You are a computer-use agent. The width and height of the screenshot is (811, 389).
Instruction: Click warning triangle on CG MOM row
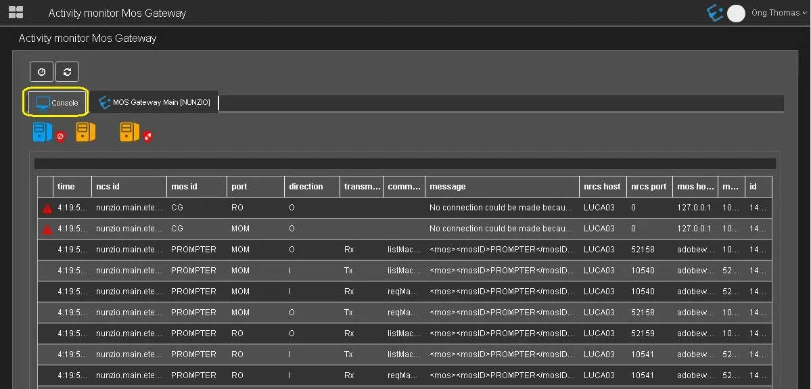click(47, 229)
